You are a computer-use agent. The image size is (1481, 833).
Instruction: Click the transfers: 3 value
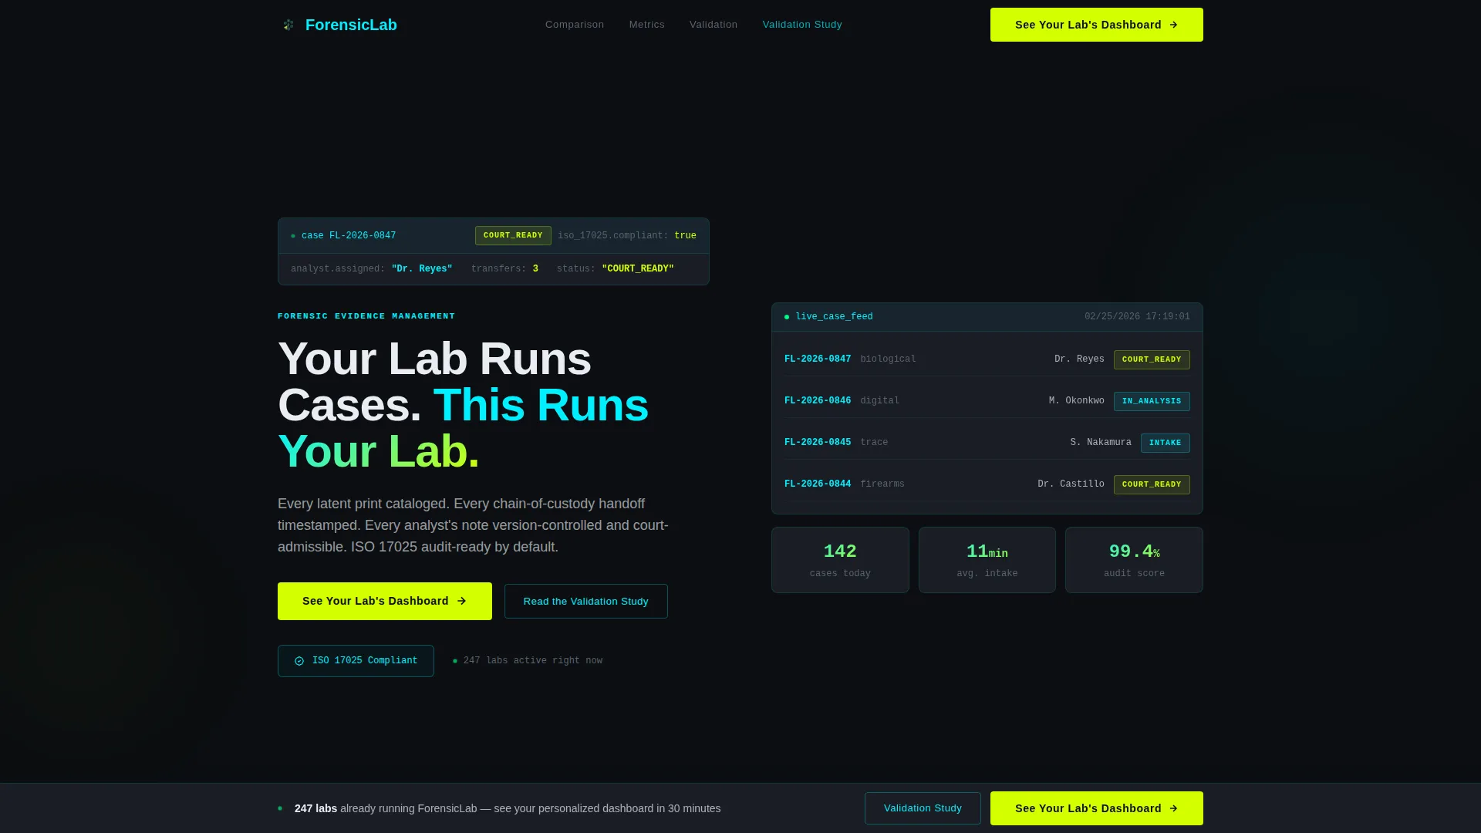pos(535,269)
